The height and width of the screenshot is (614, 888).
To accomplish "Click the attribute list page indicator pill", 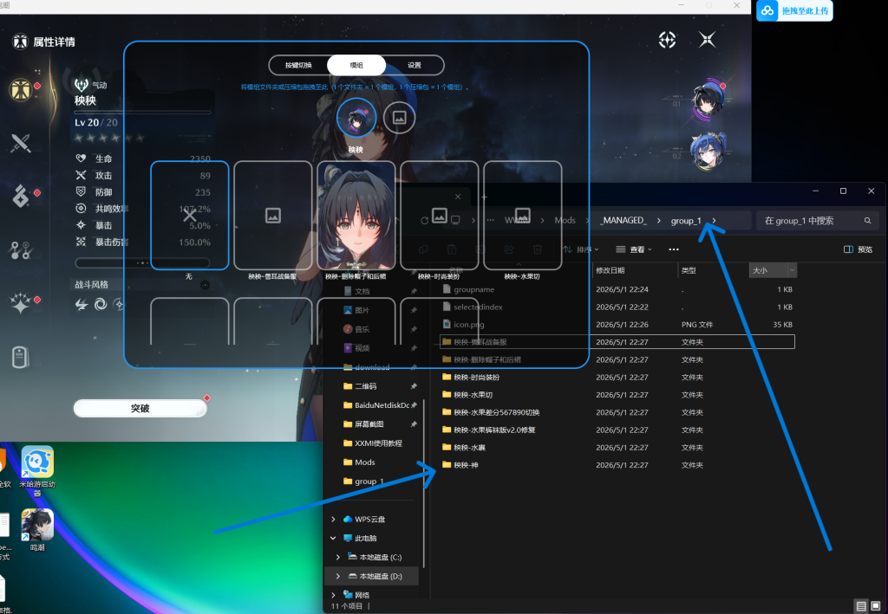I will (142, 263).
